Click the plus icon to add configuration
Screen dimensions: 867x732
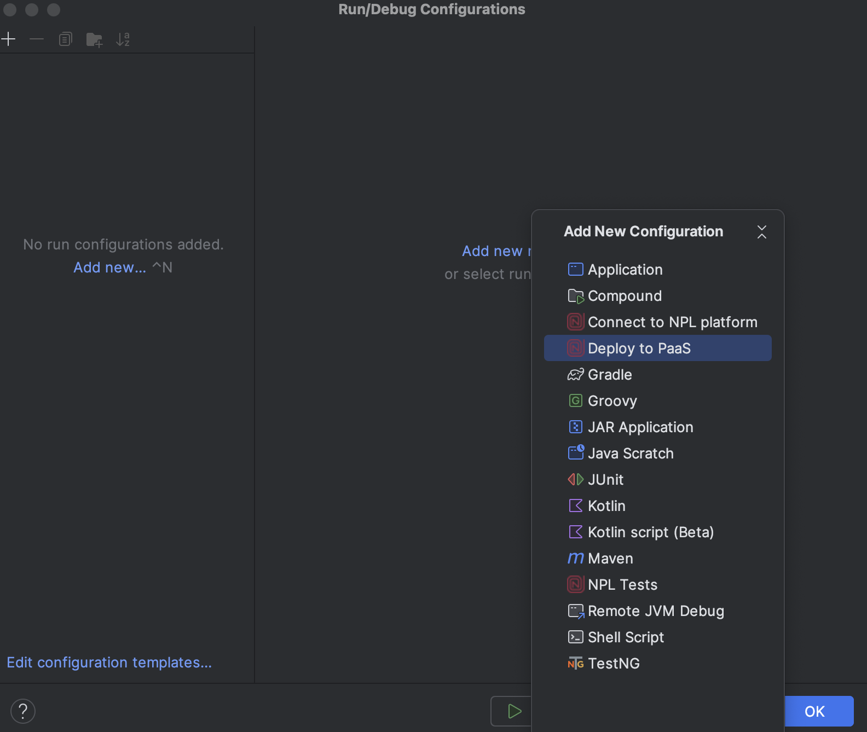pyautogui.click(x=9, y=39)
